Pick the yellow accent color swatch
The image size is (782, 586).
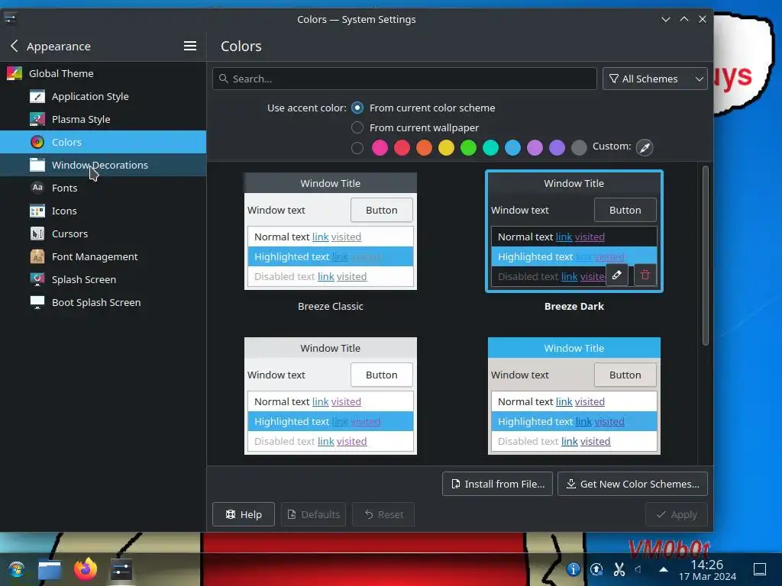[x=446, y=148]
